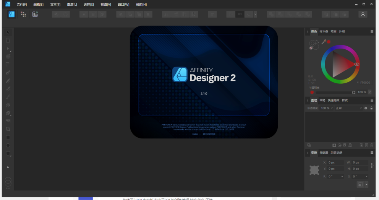The image size is (379, 200).
Task: Switch to the 快速特效 tab
Action: pyautogui.click(x=334, y=100)
